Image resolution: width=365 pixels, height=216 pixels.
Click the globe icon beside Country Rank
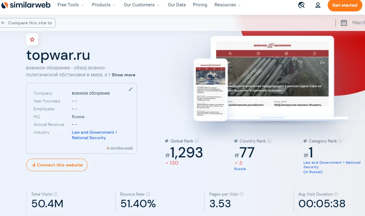click(236, 141)
